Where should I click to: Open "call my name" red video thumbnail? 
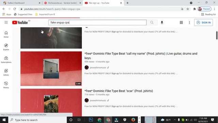coord(51,69)
